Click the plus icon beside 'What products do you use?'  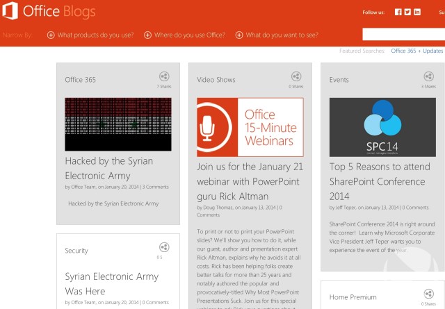point(51,35)
